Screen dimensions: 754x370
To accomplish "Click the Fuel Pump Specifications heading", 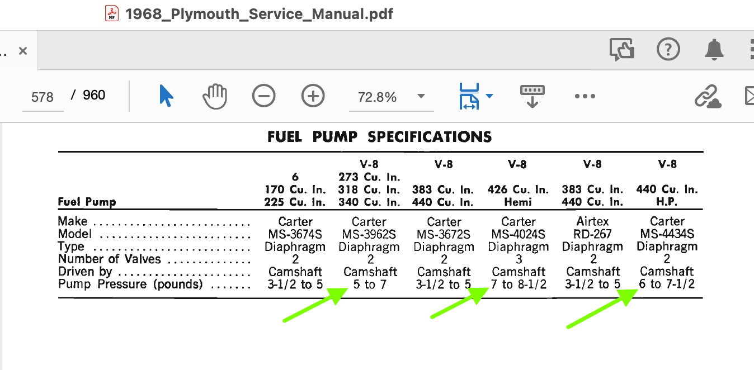I will pyautogui.click(x=380, y=136).
